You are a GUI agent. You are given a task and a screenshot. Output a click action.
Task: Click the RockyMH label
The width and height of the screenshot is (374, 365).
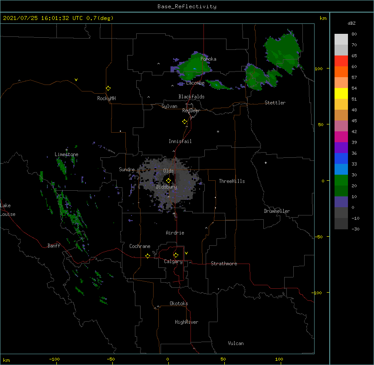coord(106,98)
